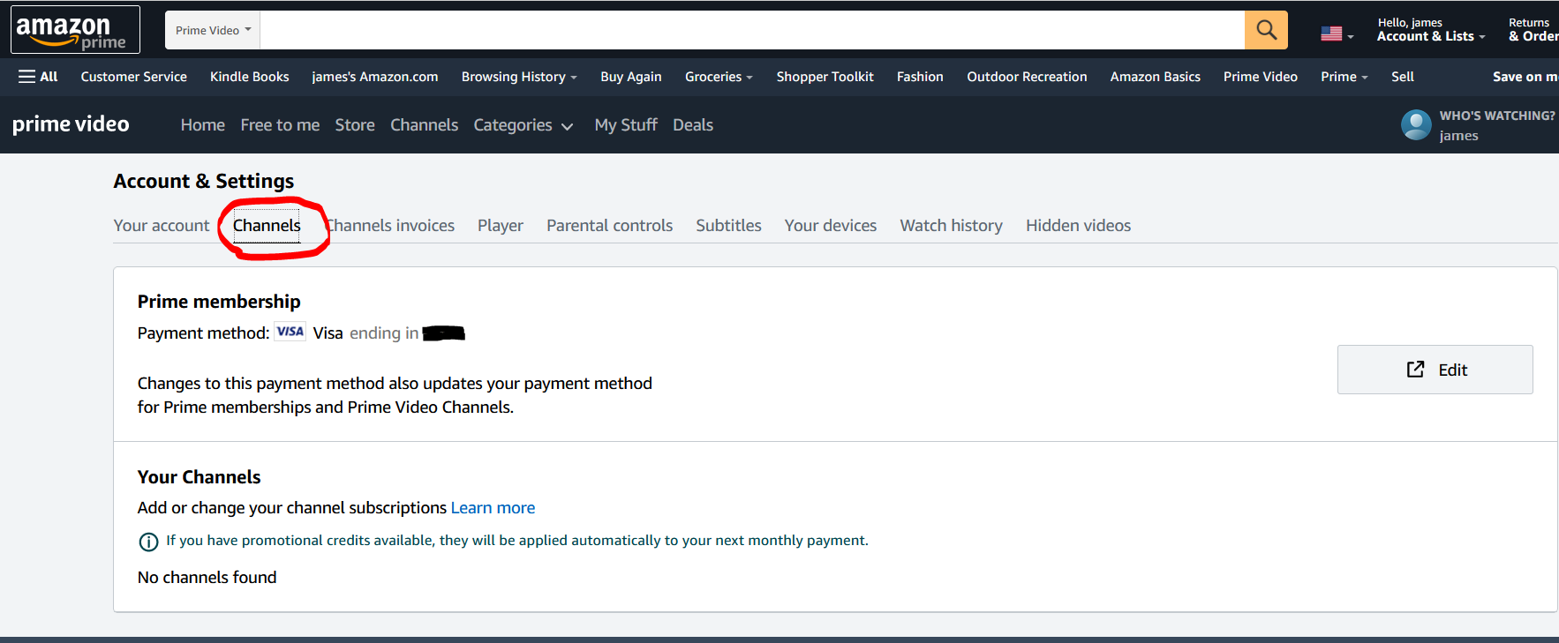
Task: Open the US flag language selector
Action: pos(1337,34)
